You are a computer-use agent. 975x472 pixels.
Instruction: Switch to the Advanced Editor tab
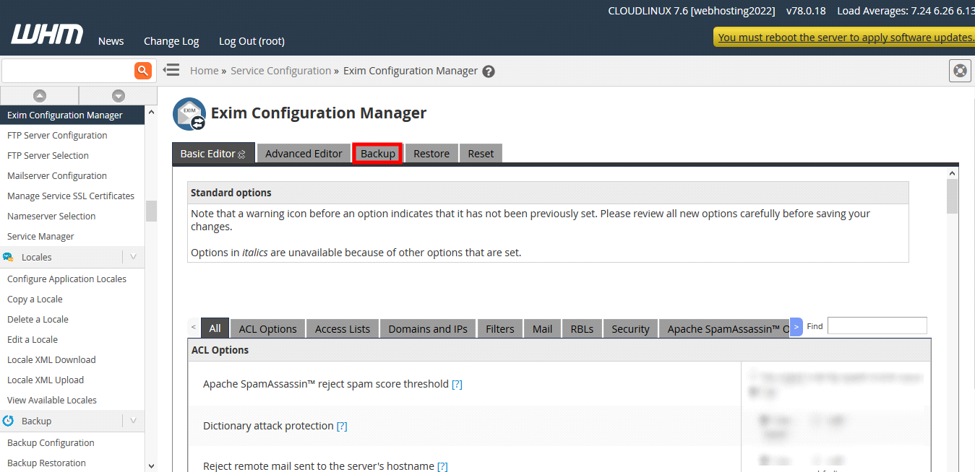(304, 154)
